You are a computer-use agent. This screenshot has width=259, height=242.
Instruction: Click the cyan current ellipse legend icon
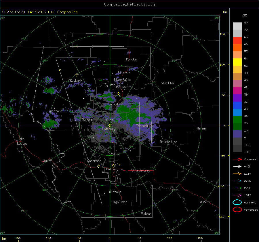[x=237, y=202]
